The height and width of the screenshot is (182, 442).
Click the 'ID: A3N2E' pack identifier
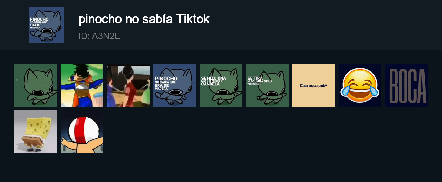(x=99, y=36)
